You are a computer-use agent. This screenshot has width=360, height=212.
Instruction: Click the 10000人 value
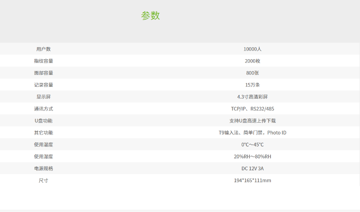click(252, 49)
